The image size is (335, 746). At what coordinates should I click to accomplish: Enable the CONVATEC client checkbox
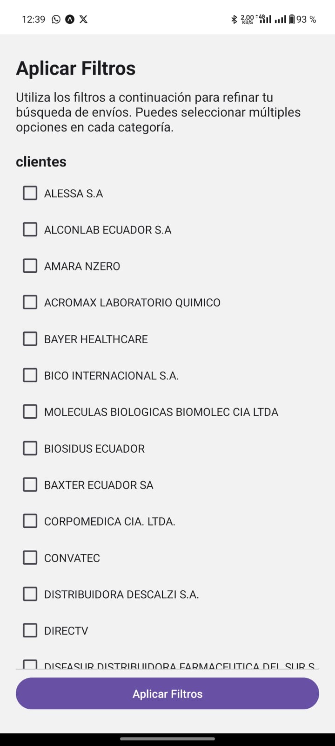(x=30, y=558)
